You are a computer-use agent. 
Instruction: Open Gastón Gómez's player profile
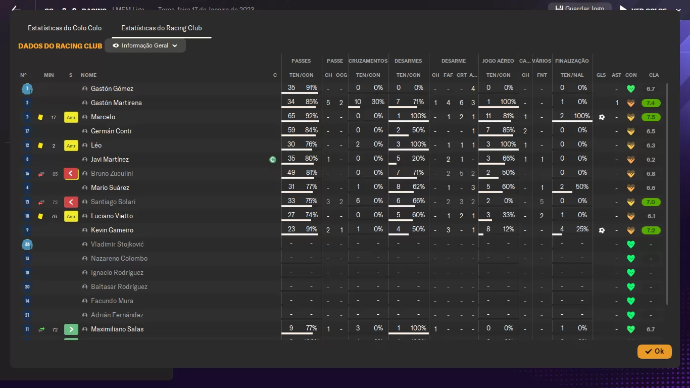[x=112, y=89]
